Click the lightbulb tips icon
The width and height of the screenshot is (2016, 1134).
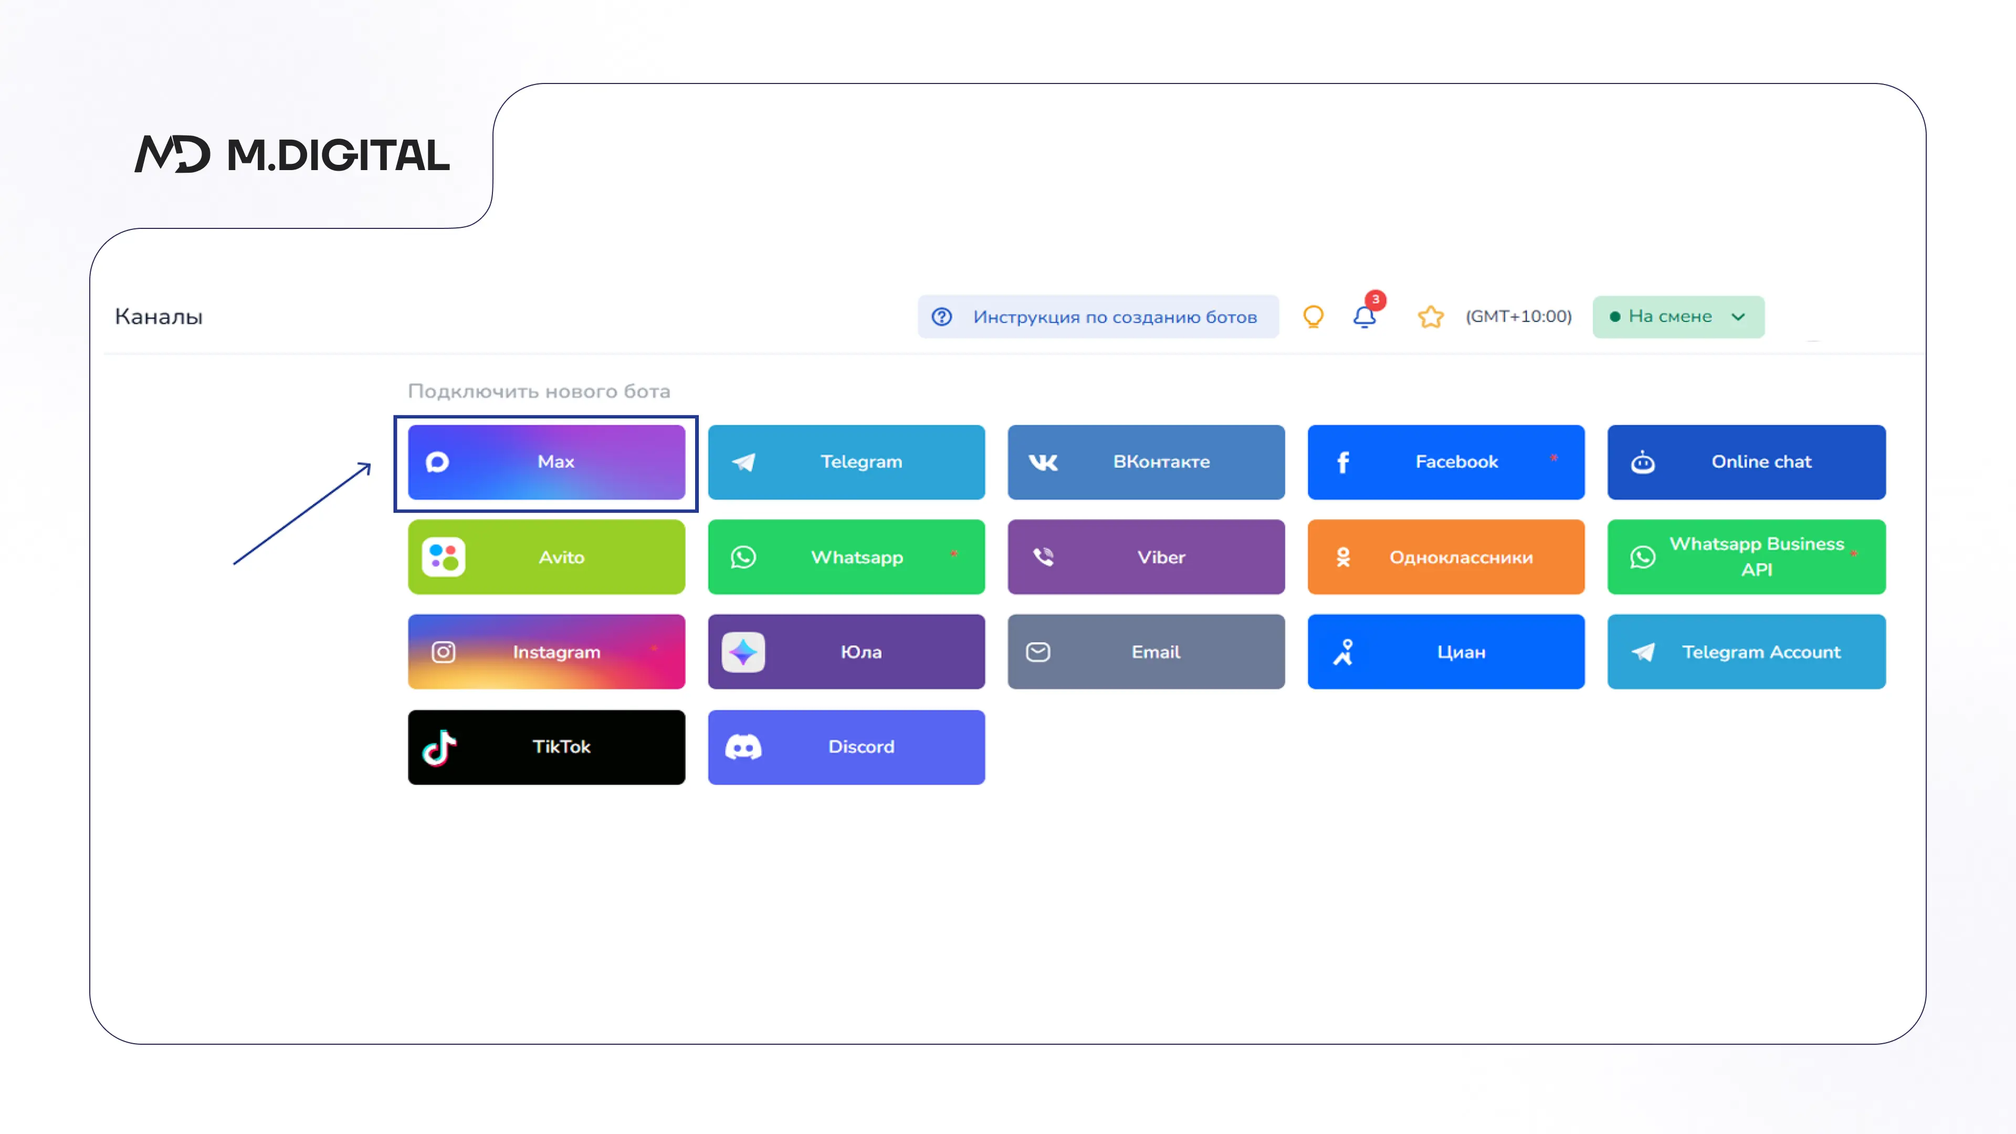click(1312, 317)
